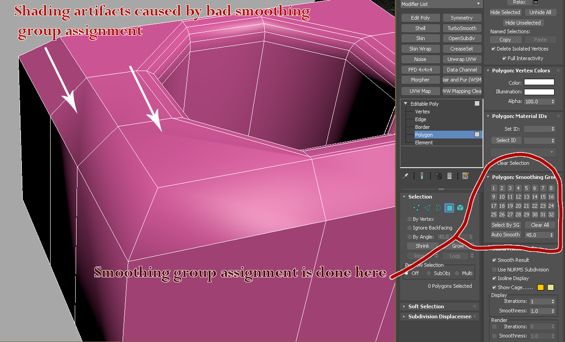Select Edge sub-object selection icon
This screenshot has height=342, width=565.
pyautogui.click(x=427, y=208)
